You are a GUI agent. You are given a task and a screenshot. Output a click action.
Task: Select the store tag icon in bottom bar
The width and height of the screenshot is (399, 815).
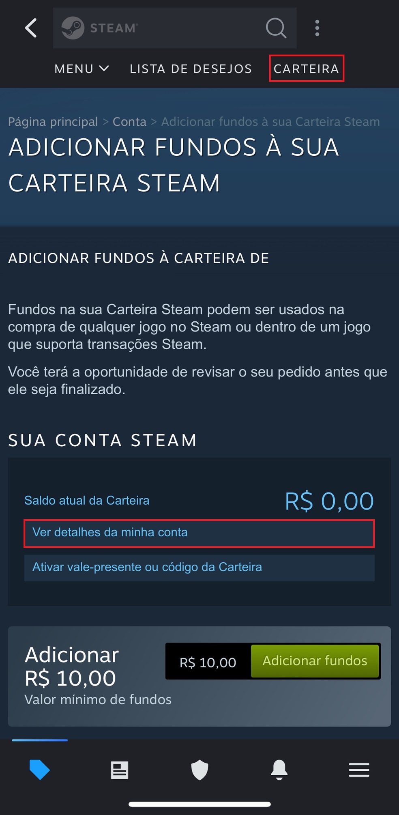click(x=40, y=770)
